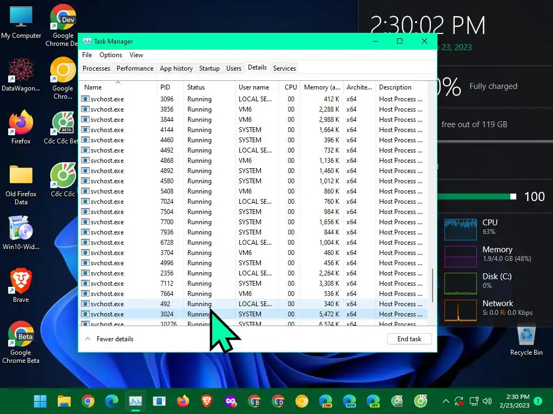The image size is (553, 414).
Task: Click the volume speaker tray icon
Action: coord(487,401)
